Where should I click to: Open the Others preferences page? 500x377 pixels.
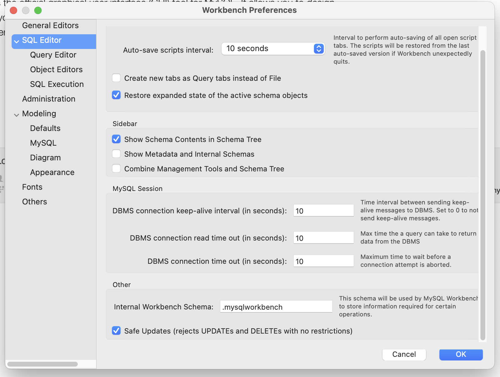coord(34,202)
